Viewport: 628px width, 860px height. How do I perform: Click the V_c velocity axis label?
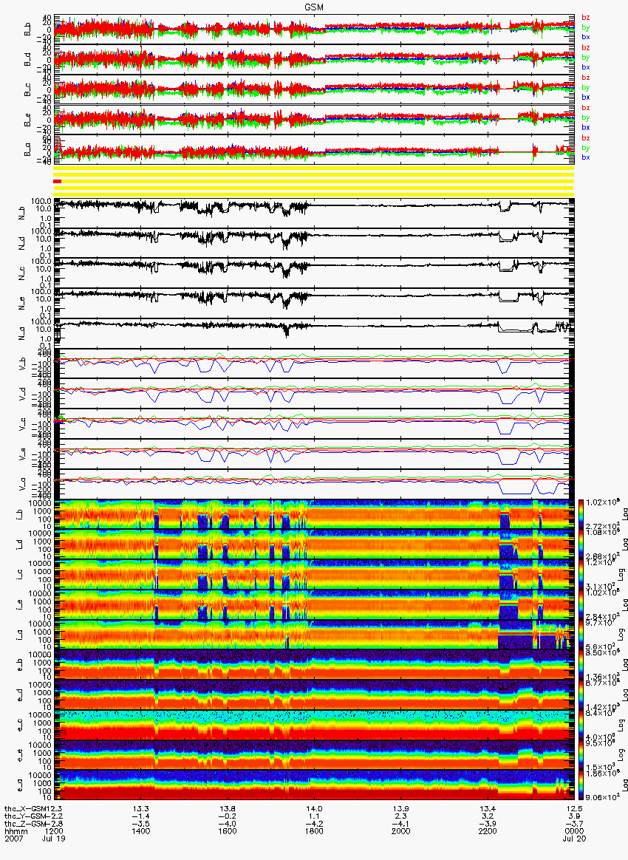click(22, 425)
